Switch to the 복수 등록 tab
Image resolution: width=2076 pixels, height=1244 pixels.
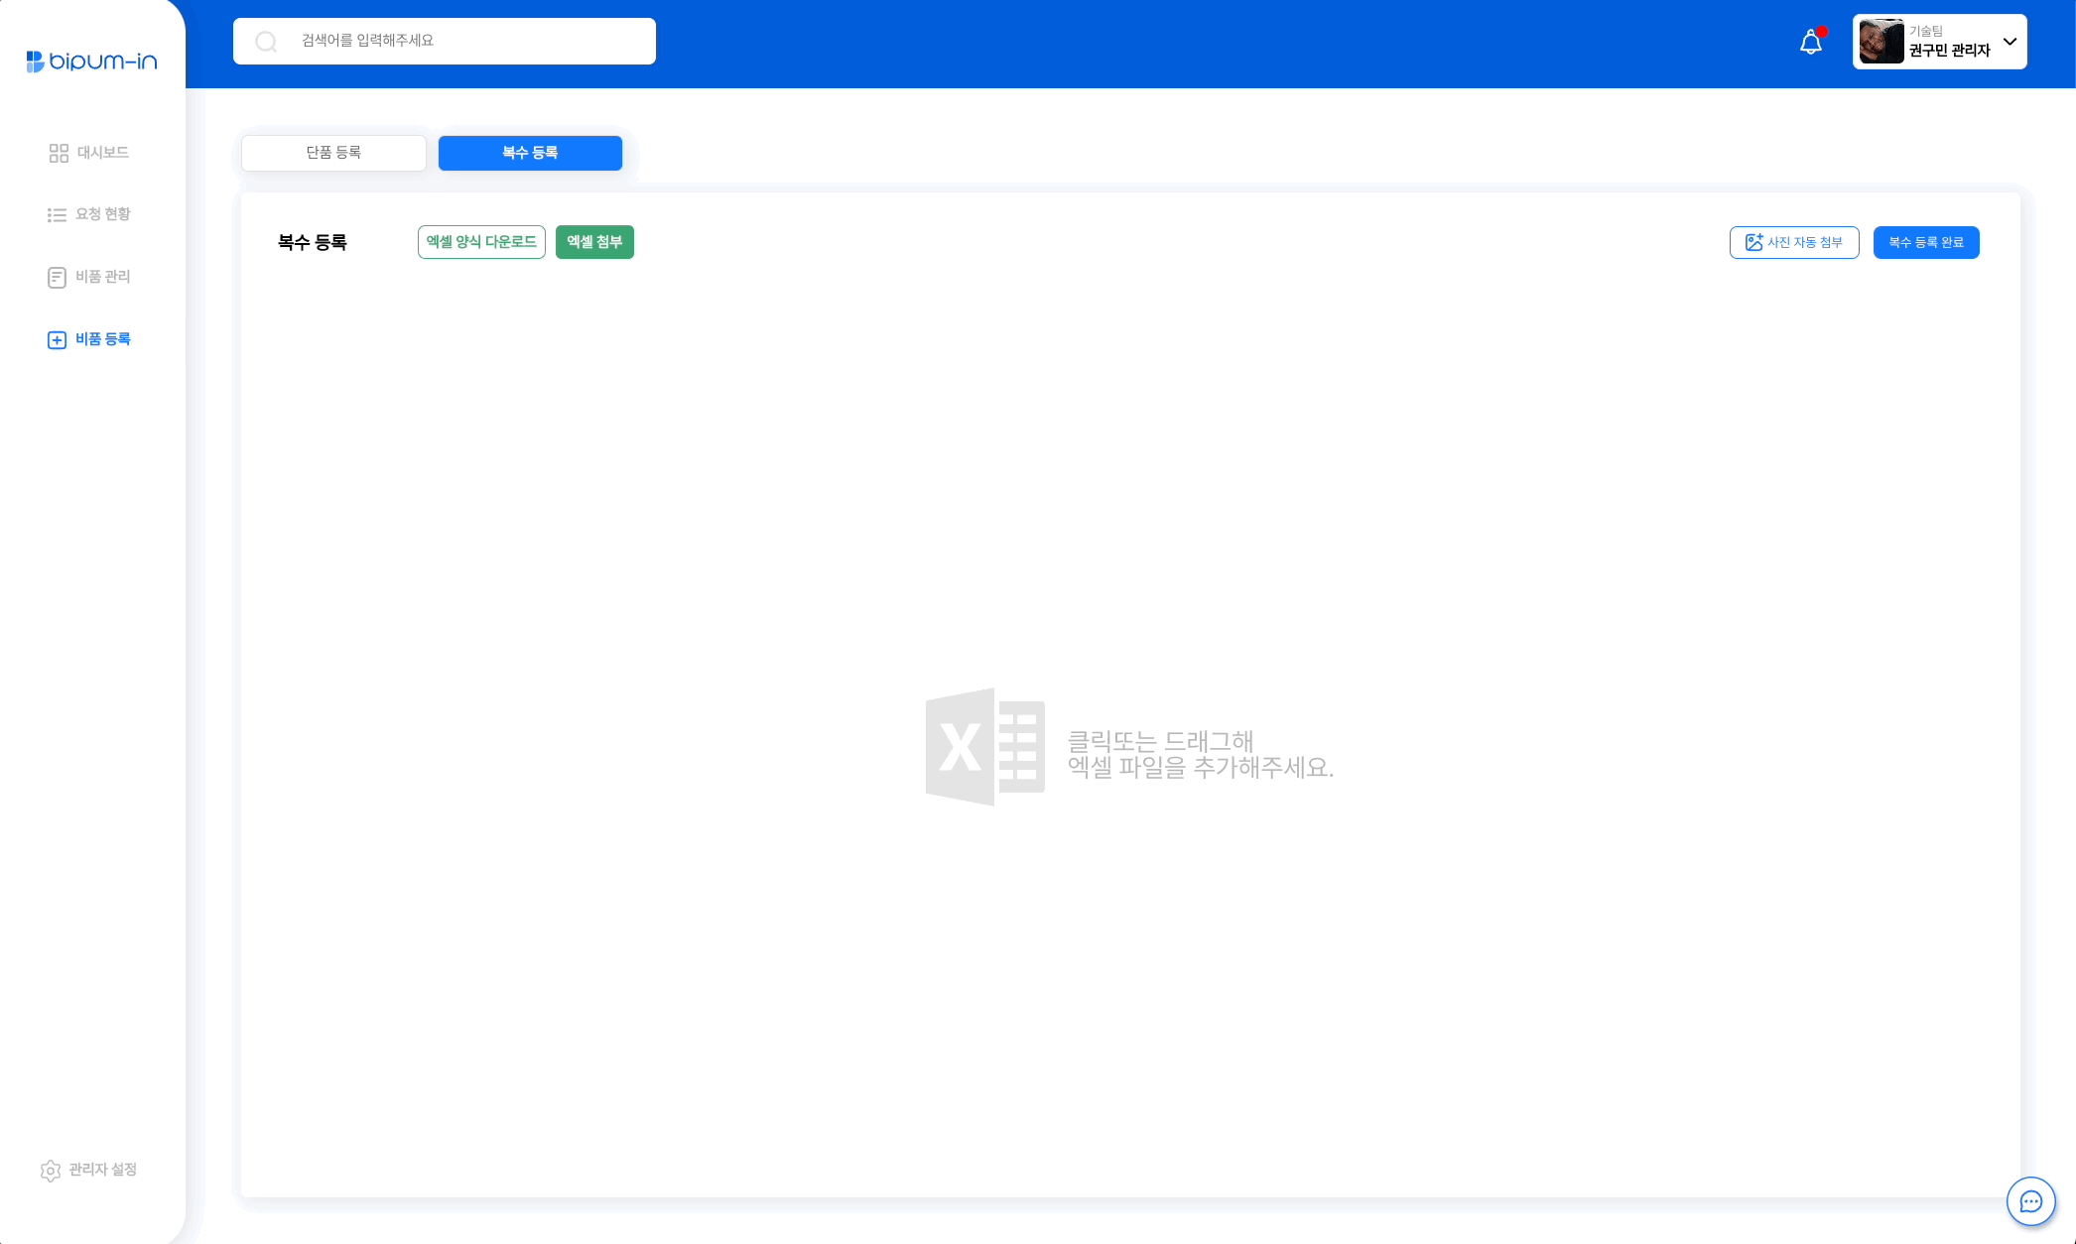coord(530,153)
